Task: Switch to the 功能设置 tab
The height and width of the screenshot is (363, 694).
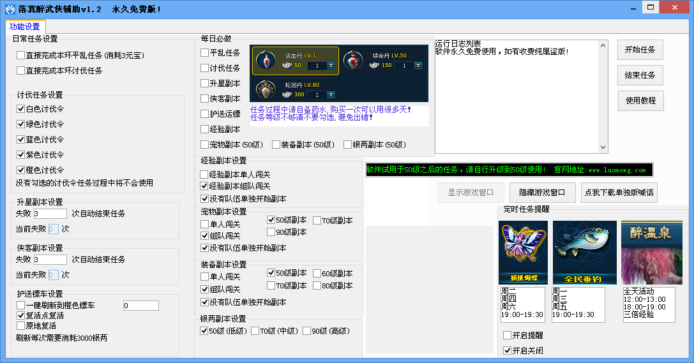Action: [x=25, y=27]
